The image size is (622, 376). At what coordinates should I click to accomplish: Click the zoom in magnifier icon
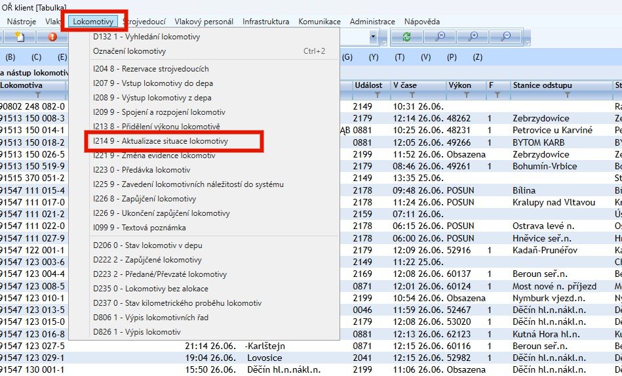click(x=473, y=37)
